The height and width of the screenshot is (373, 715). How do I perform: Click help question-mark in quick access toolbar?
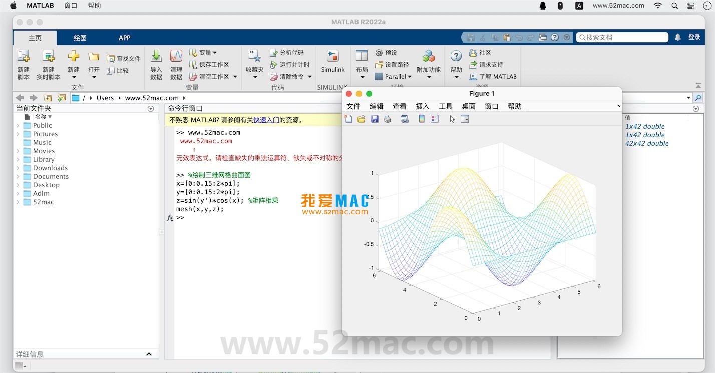(x=555, y=37)
